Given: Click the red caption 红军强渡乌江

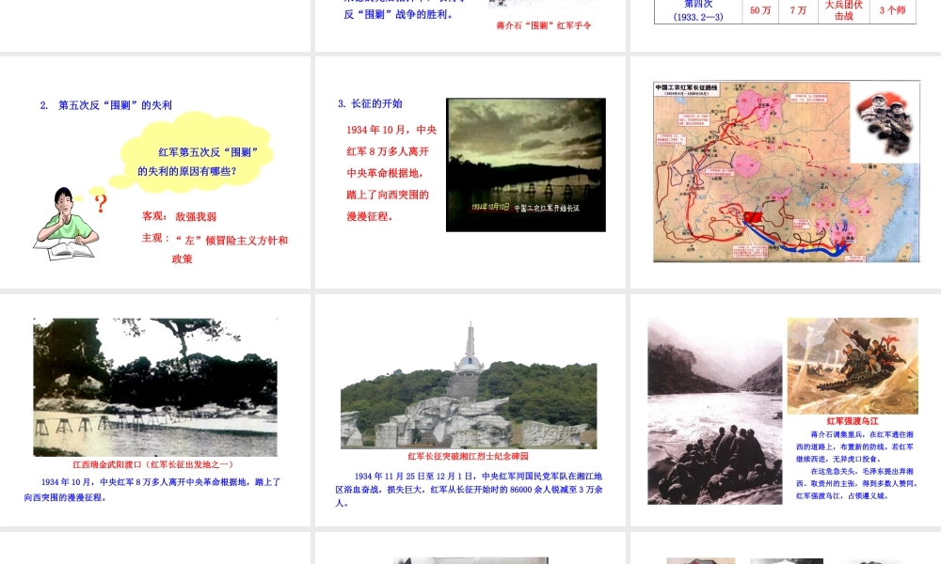Looking at the screenshot, I should (853, 421).
